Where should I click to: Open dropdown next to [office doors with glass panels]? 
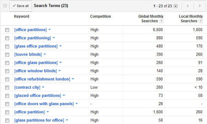77,104
